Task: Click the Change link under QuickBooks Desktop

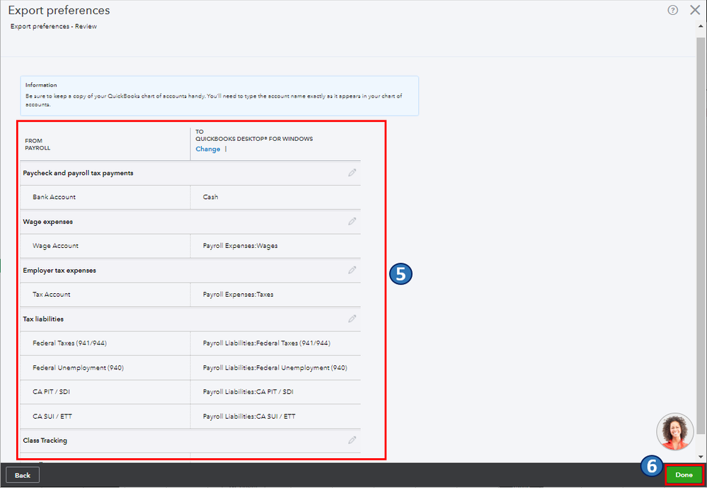Action: 208,149
